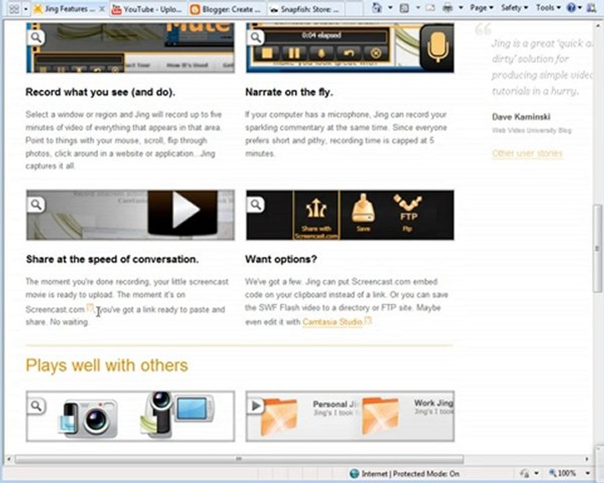Magnify the Want options thumbnail
The width and height of the screenshot is (604, 483).
click(x=256, y=205)
